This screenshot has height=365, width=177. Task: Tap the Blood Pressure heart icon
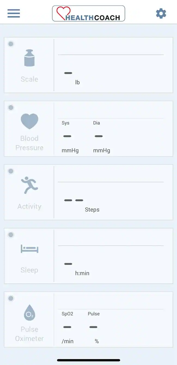[x=29, y=121]
